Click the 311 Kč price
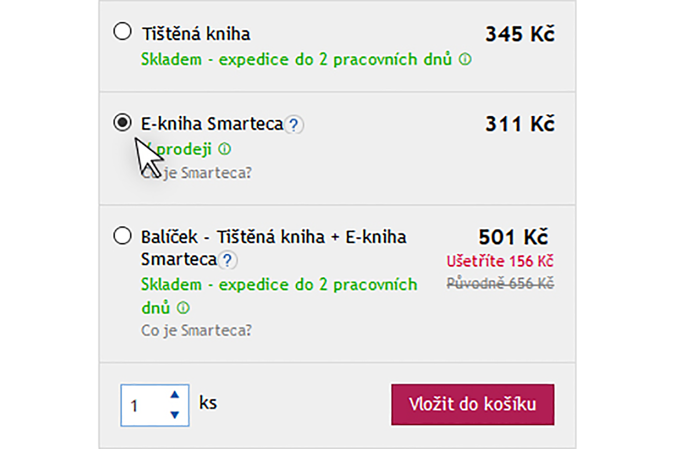This screenshot has height=449, width=674. click(520, 124)
